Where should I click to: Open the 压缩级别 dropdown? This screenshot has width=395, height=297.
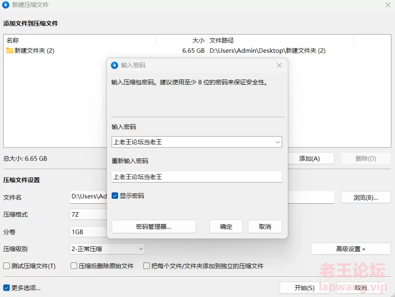tap(107, 249)
